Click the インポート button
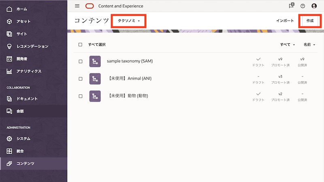 pos(285,21)
